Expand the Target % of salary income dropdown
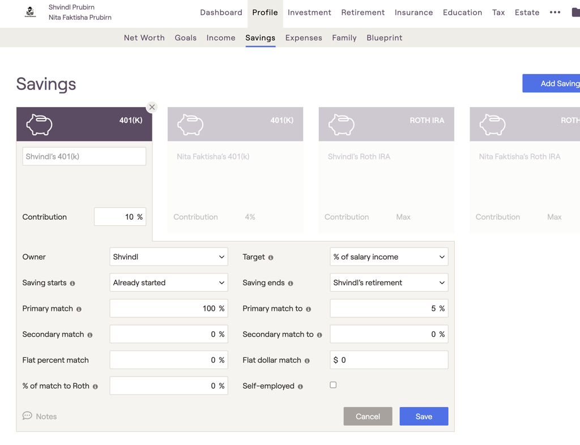The width and height of the screenshot is (580, 445). click(389, 257)
